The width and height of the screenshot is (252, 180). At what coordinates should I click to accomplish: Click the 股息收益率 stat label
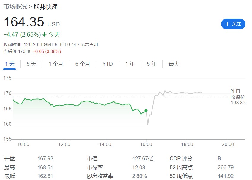tap(100, 176)
